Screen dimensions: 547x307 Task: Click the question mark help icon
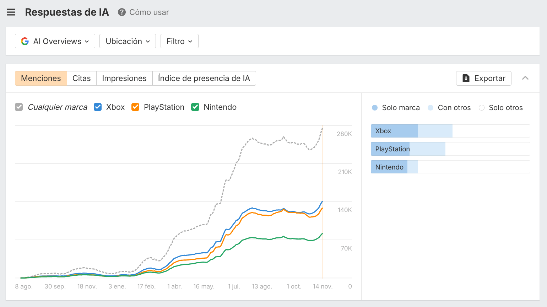click(121, 12)
